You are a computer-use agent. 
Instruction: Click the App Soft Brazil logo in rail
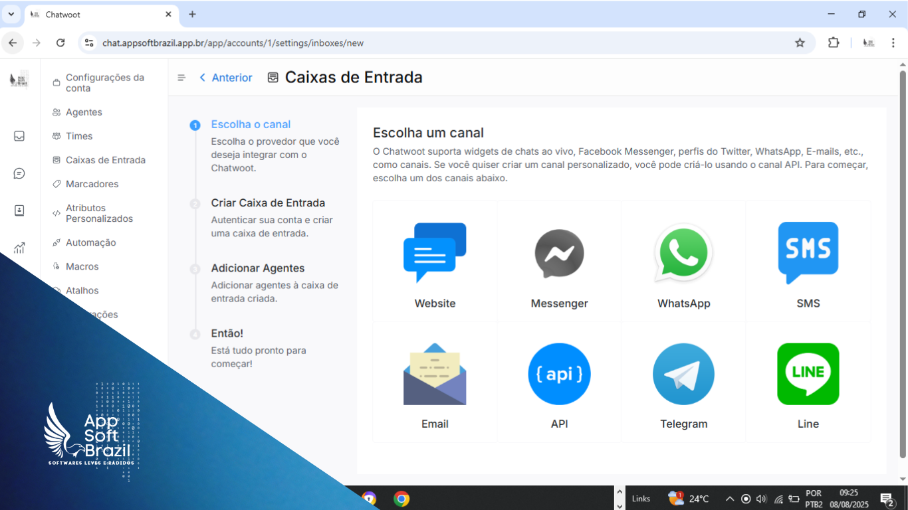click(19, 79)
